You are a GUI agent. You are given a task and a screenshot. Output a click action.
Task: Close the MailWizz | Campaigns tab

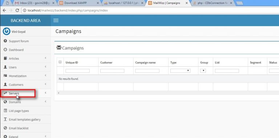[186, 3]
